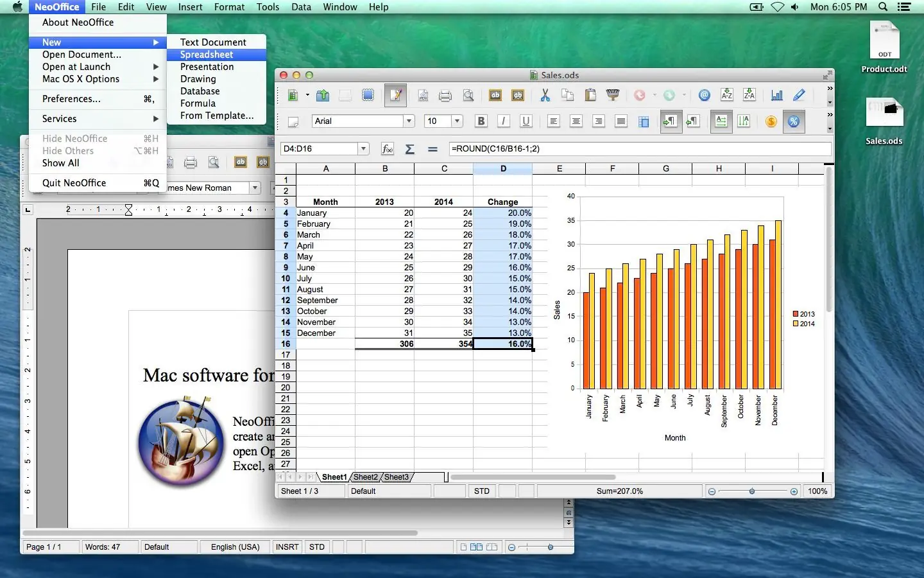Click Merge Cells icon in formatting toolbar
The height and width of the screenshot is (578, 924).
[644, 121]
